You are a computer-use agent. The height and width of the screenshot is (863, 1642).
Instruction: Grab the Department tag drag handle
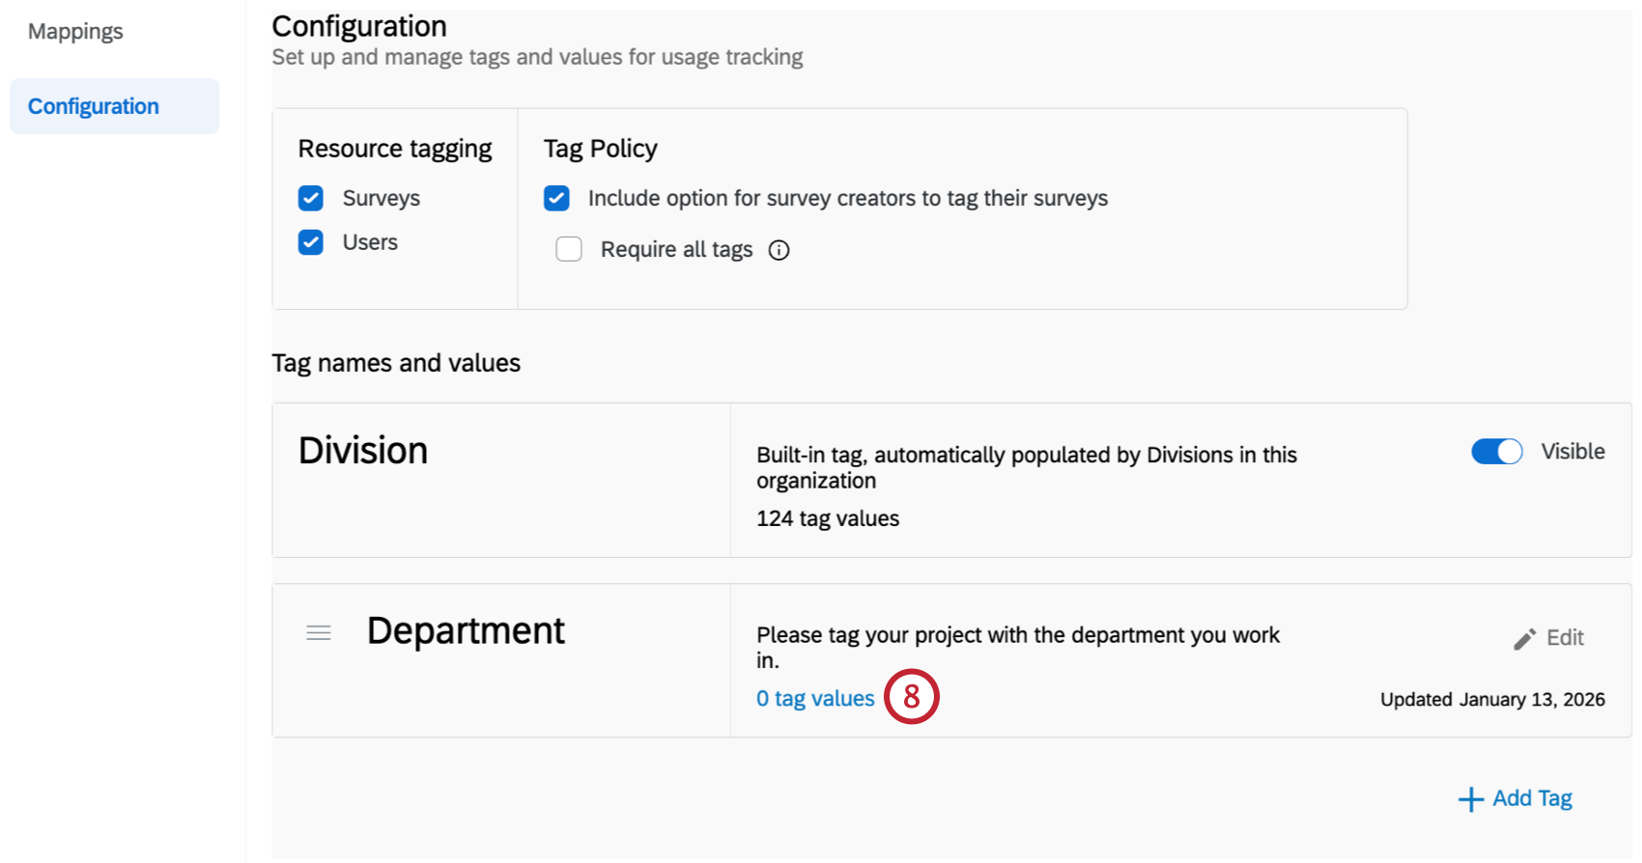(319, 633)
